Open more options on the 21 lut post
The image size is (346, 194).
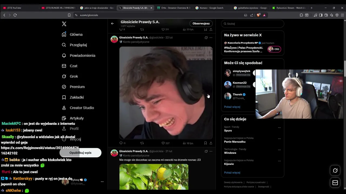[x=211, y=151]
